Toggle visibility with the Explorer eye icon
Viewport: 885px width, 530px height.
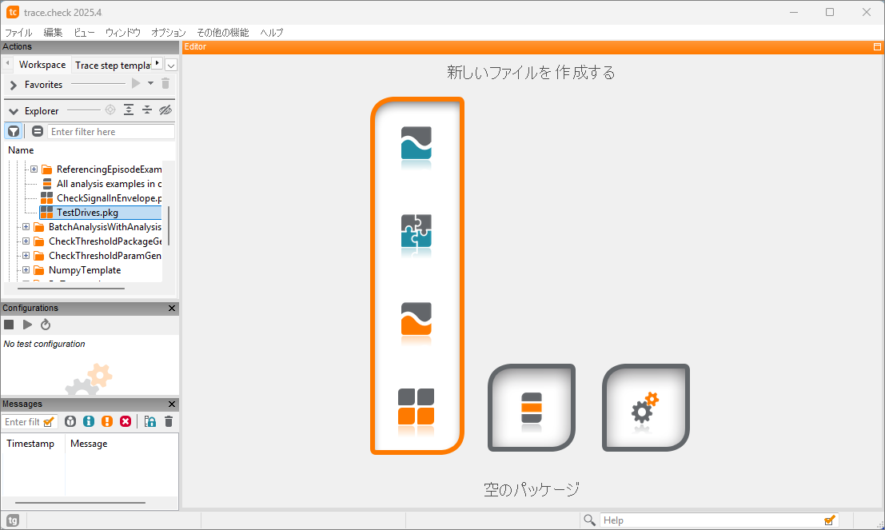pyautogui.click(x=165, y=110)
